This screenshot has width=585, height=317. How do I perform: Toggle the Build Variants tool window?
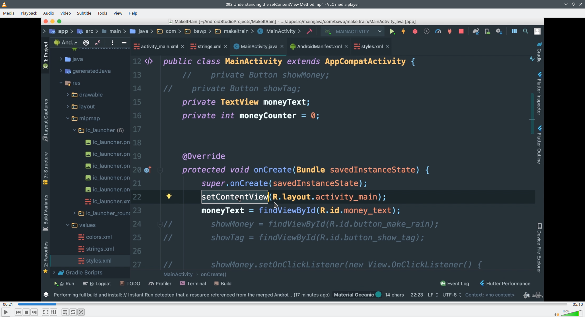[x=45, y=213]
